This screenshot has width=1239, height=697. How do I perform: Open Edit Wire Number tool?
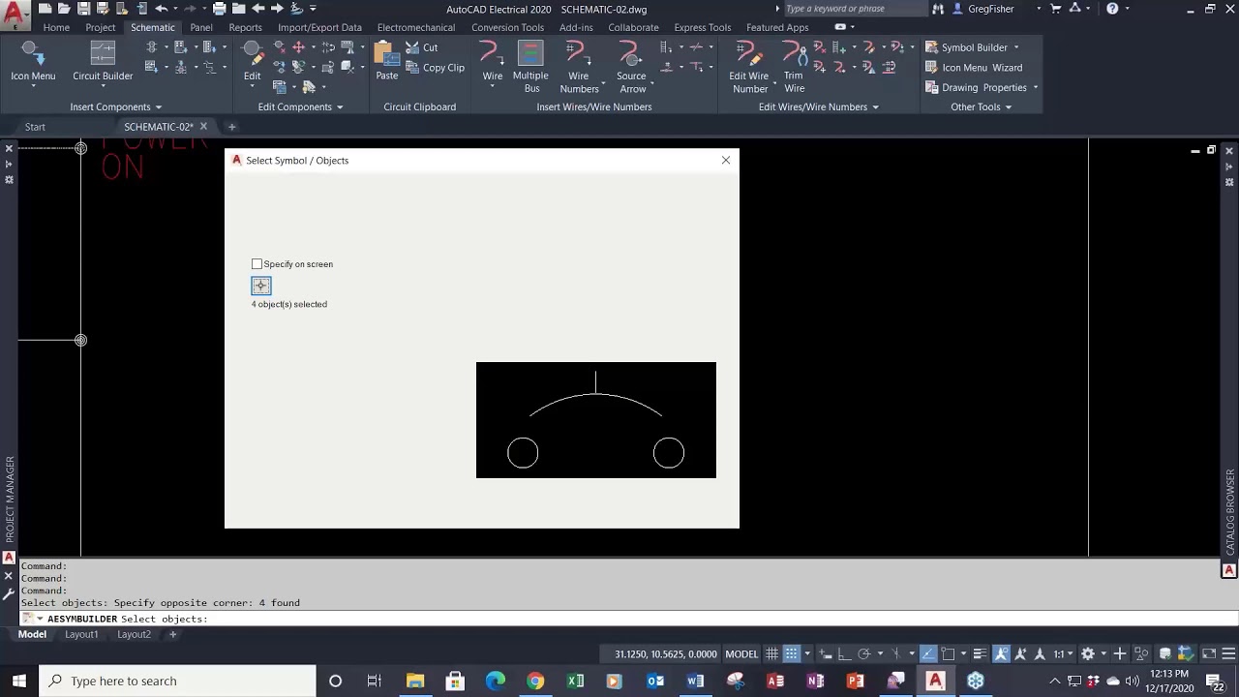pos(748,68)
